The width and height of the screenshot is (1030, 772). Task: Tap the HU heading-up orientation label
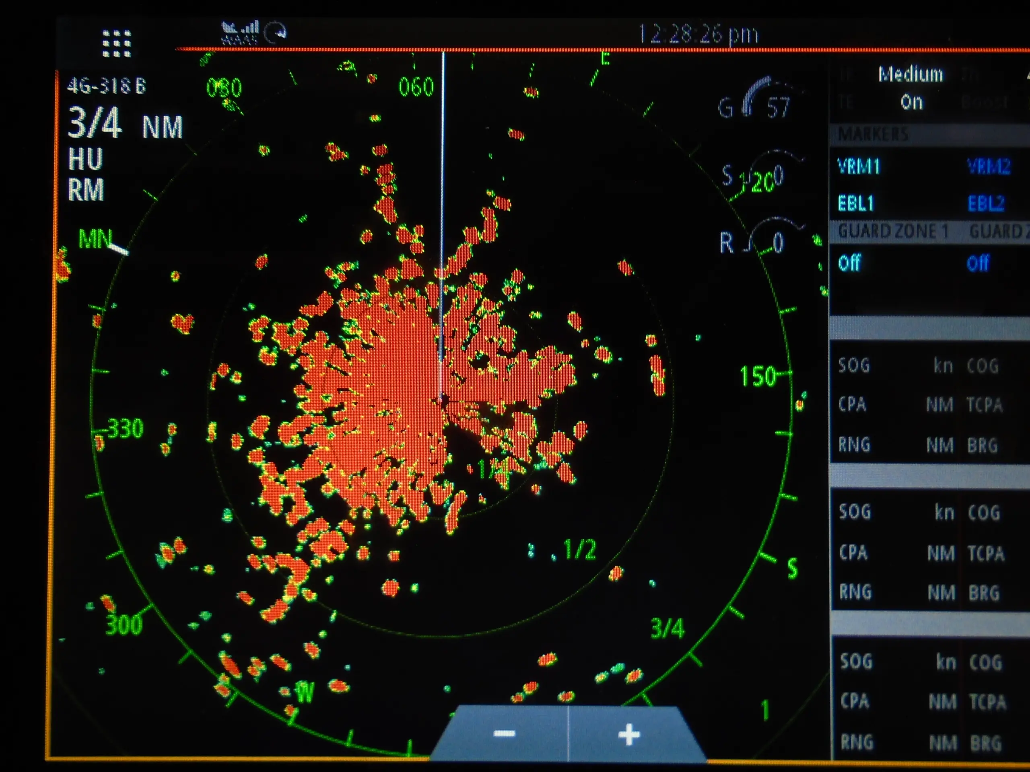click(86, 159)
